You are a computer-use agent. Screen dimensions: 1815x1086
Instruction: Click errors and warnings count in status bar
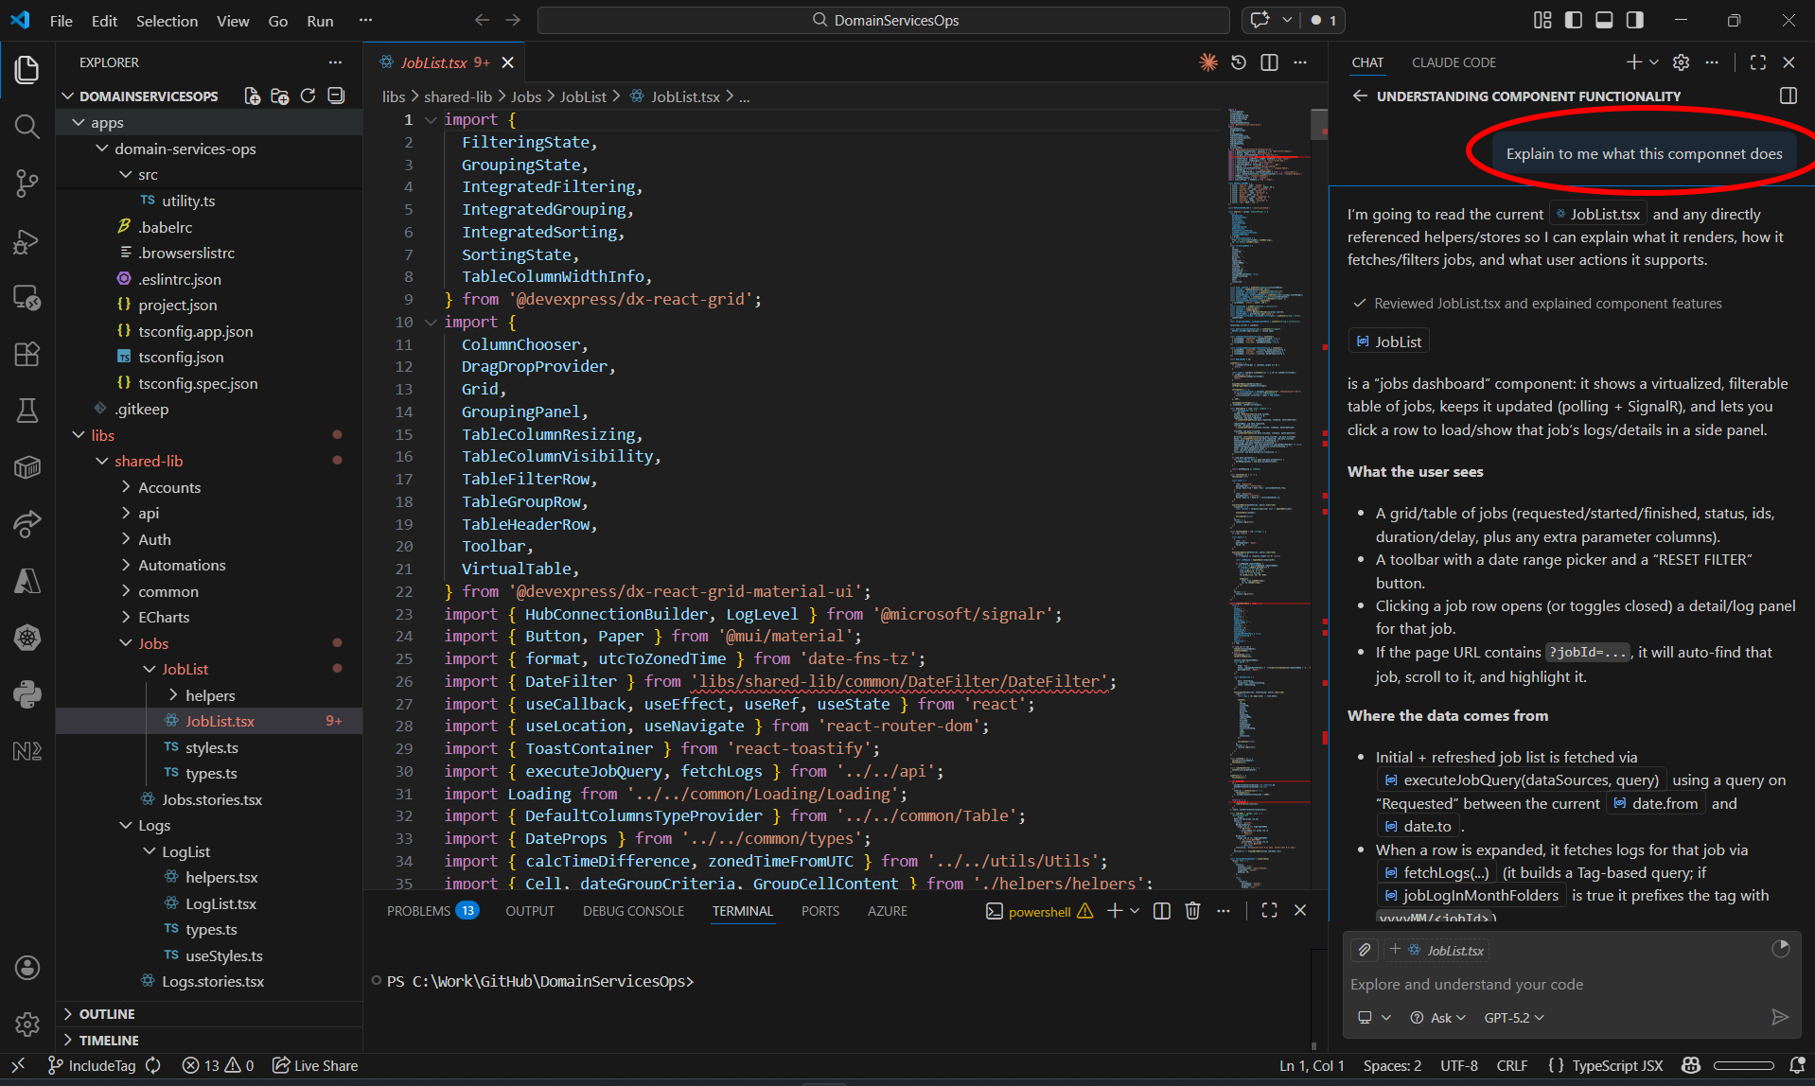(x=218, y=1065)
